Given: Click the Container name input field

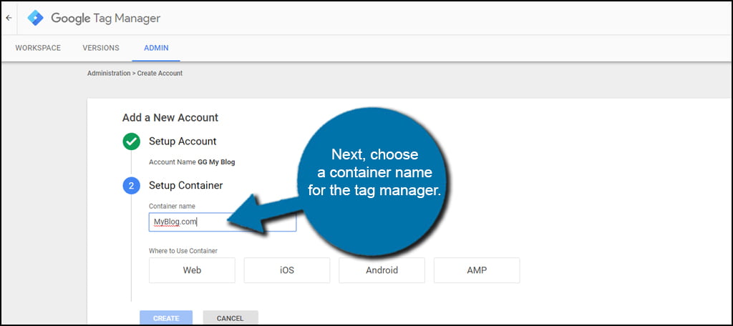Looking at the screenshot, I should coord(223,222).
